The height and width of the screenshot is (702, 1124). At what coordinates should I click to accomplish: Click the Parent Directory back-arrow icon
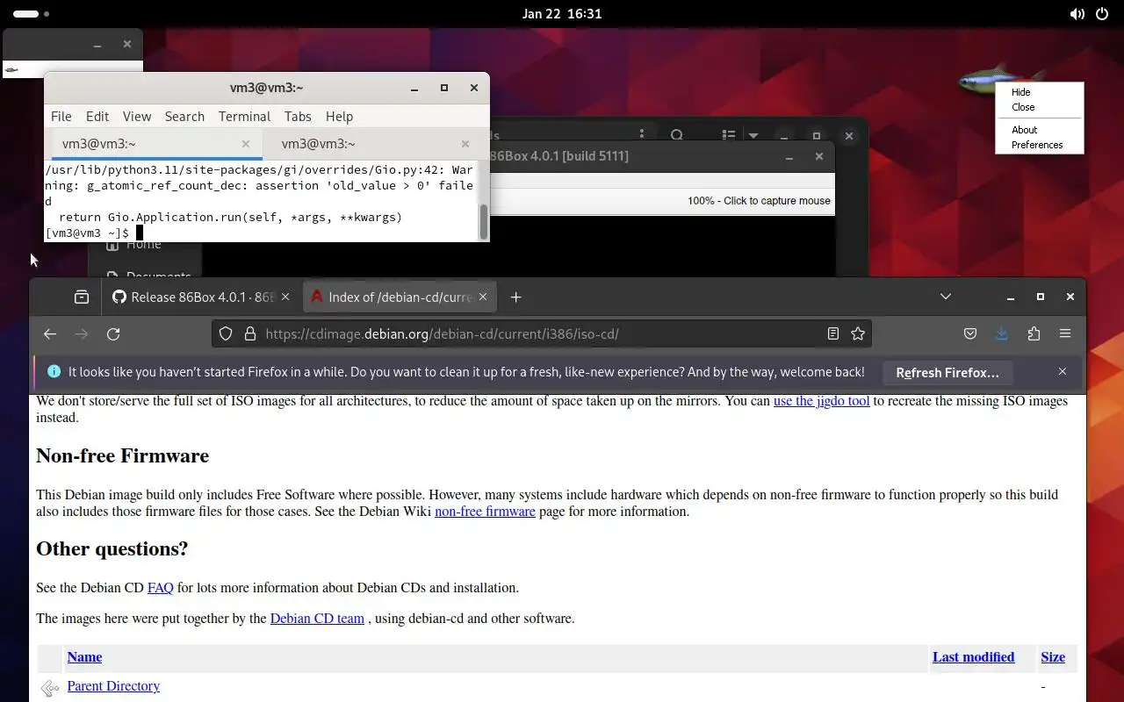pos(50,688)
